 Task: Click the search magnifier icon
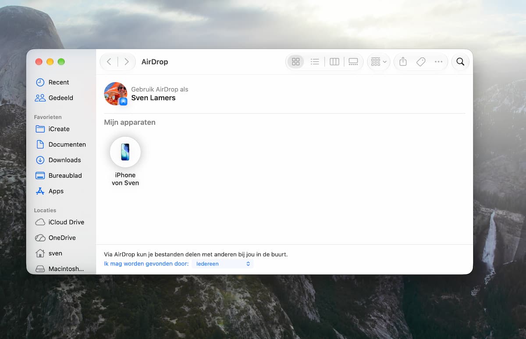460,62
